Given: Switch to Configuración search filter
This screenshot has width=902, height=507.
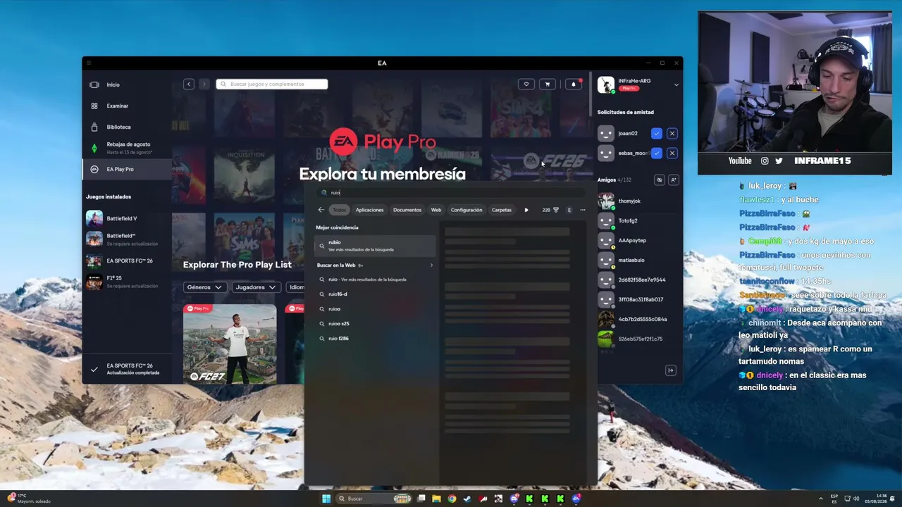Looking at the screenshot, I should (467, 210).
